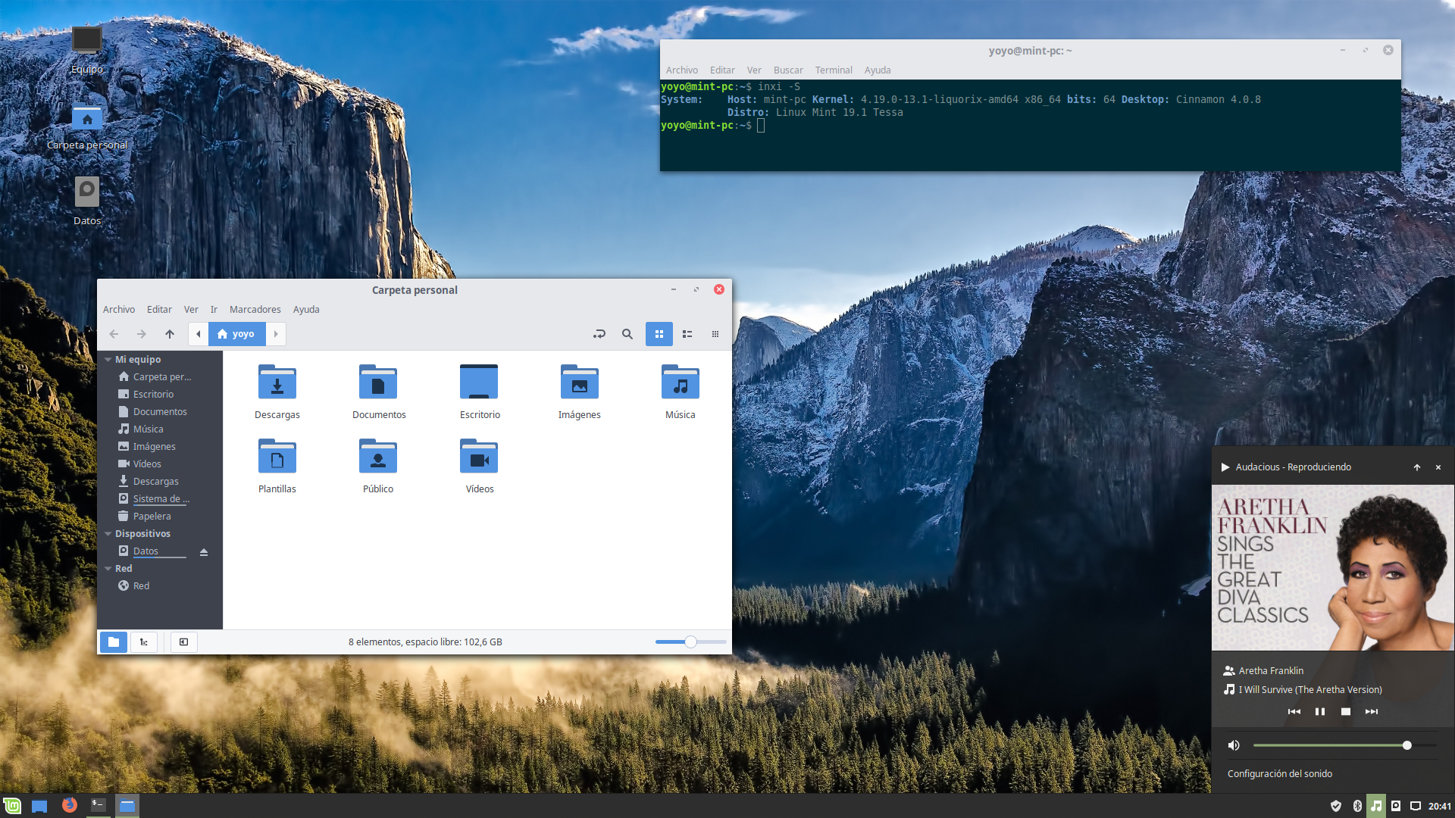This screenshot has width=1455, height=818.
Task: Show tree view in sidebar
Action: 143,642
